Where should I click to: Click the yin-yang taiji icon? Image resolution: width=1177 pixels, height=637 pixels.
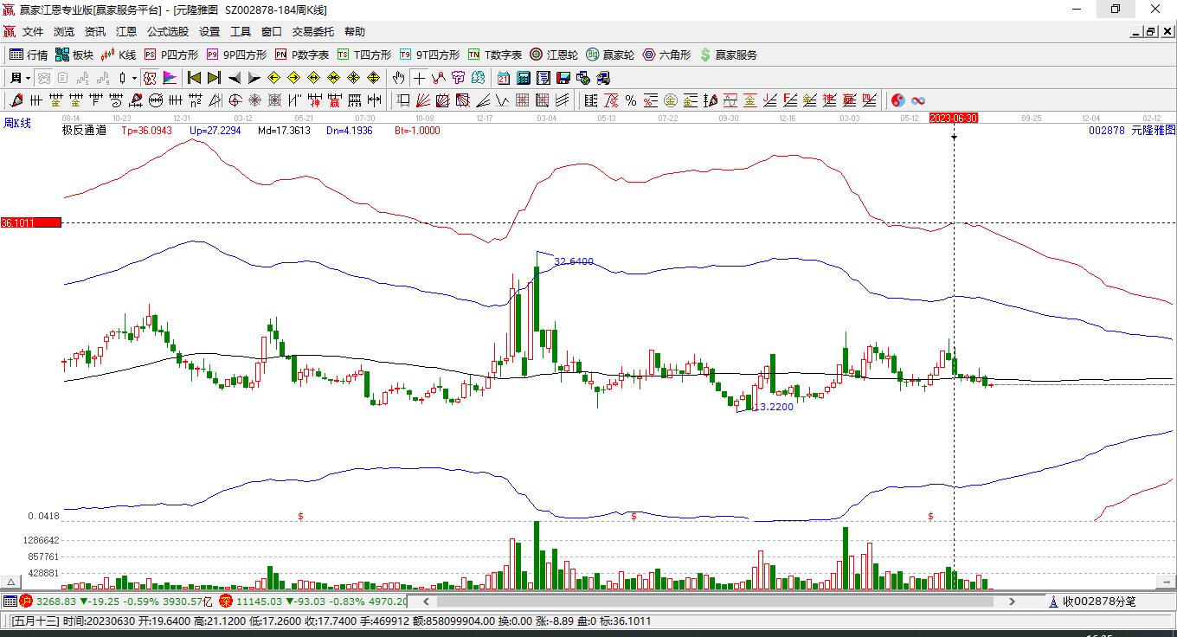tap(898, 100)
